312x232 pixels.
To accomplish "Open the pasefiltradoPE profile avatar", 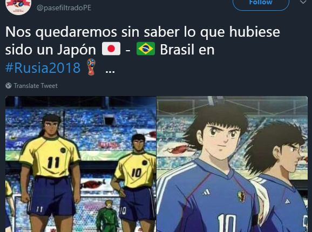I will (x=18, y=6).
